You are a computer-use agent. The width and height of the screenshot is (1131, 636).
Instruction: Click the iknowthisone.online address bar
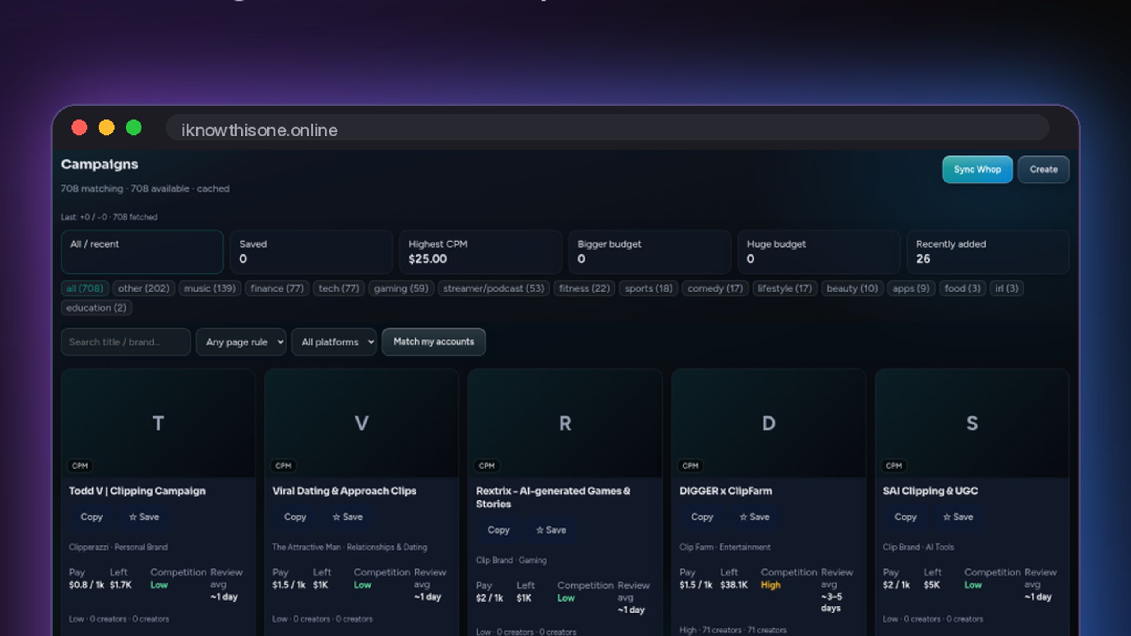point(607,128)
